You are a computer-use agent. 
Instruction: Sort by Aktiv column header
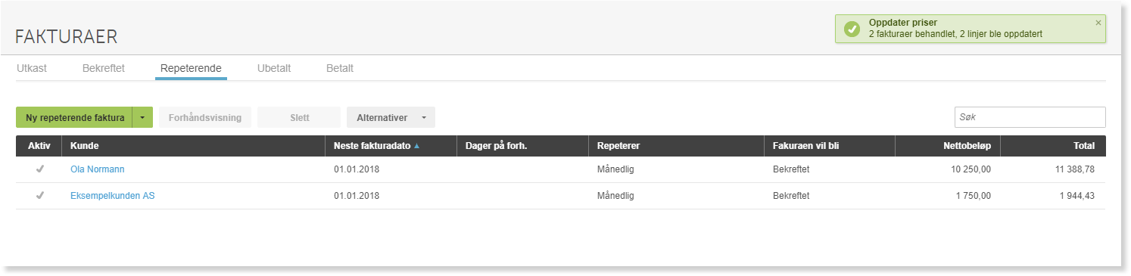pyautogui.click(x=39, y=146)
